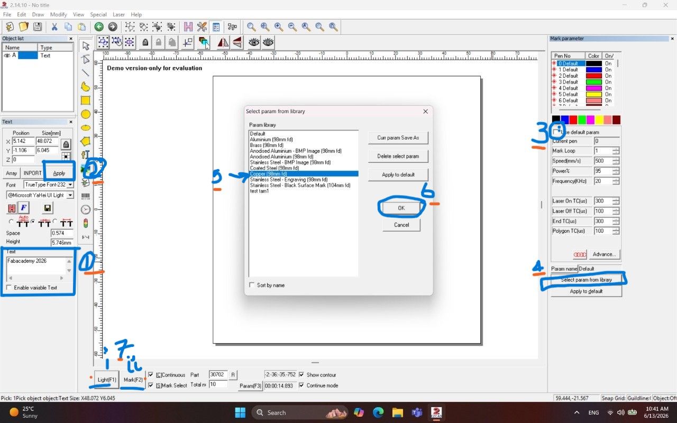Click the Mark Loop stepper arrows
This screenshot has width=677, height=423.
[616, 151]
